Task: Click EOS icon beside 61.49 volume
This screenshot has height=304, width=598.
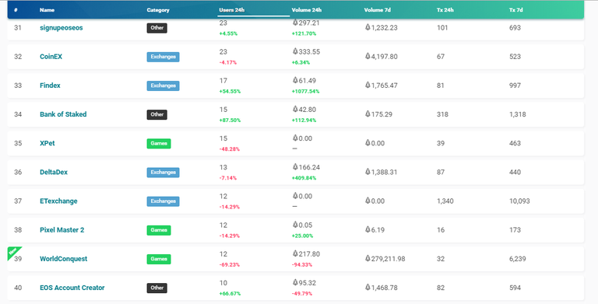Action: tap(295, 80)
